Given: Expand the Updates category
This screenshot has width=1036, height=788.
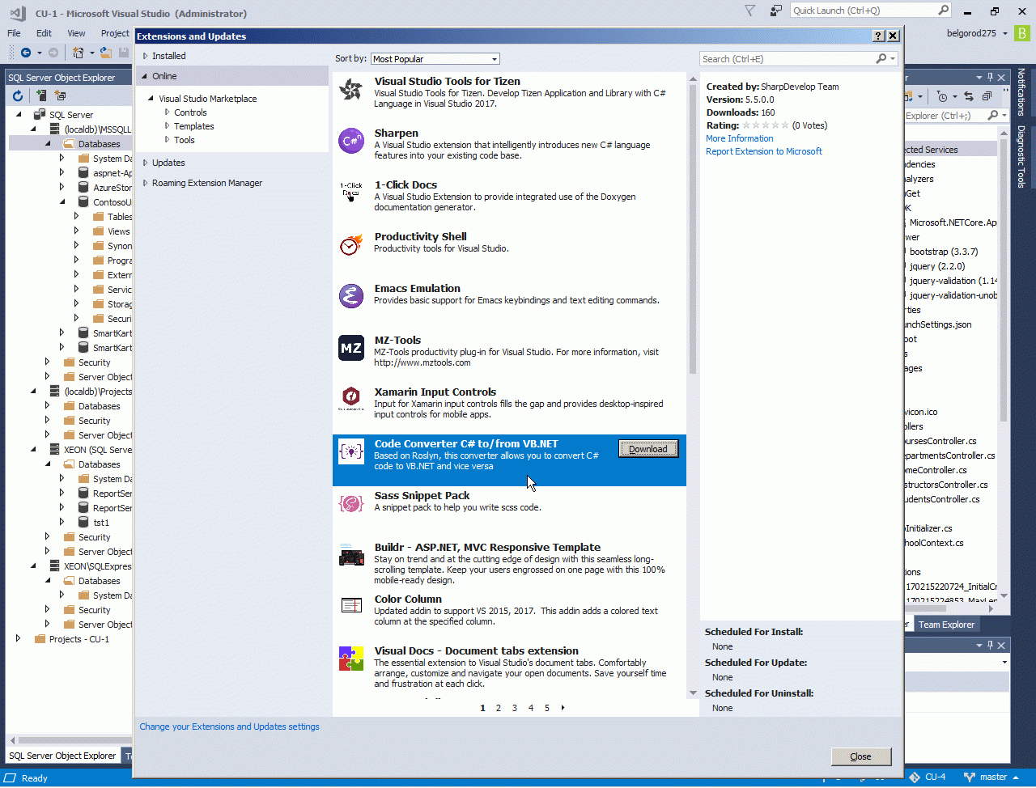Looking at the screenshot, I should point(146,163).
